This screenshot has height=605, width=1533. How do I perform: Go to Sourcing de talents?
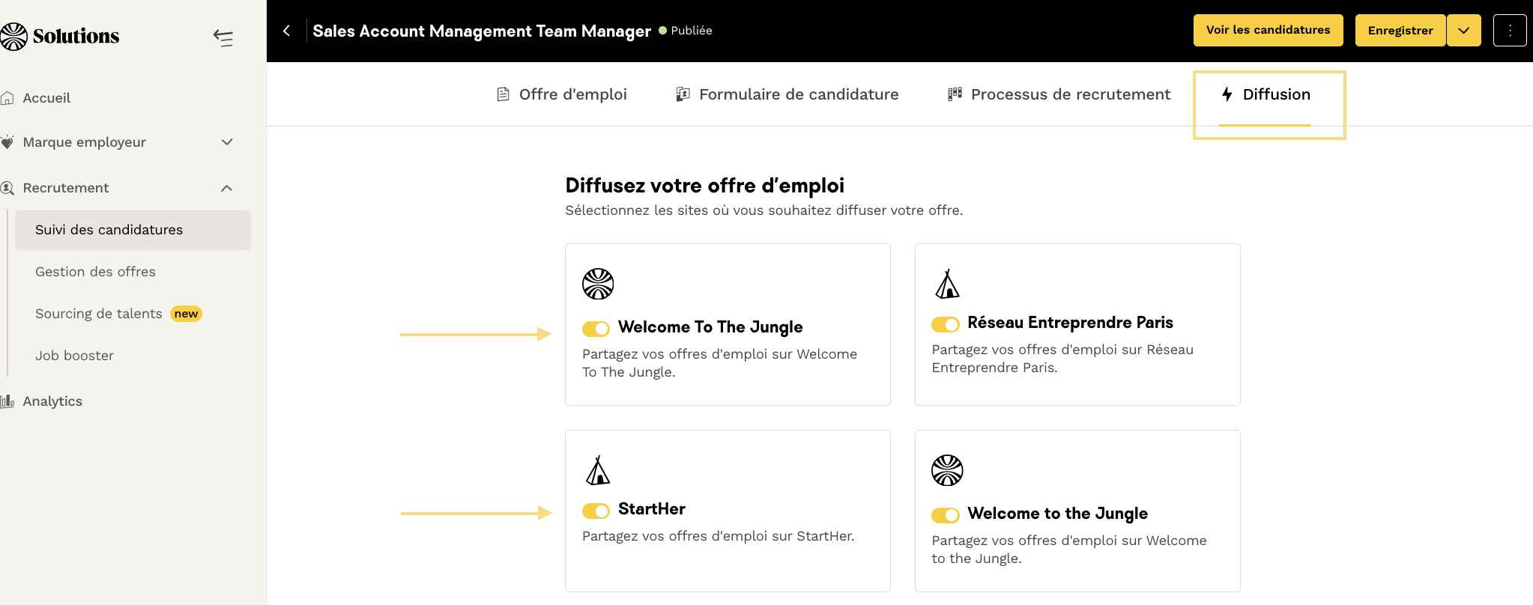(x=99, y=314)
